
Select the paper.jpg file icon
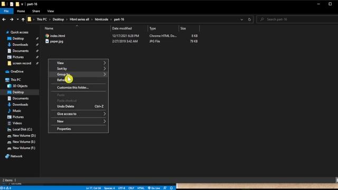tap(47, 41)
